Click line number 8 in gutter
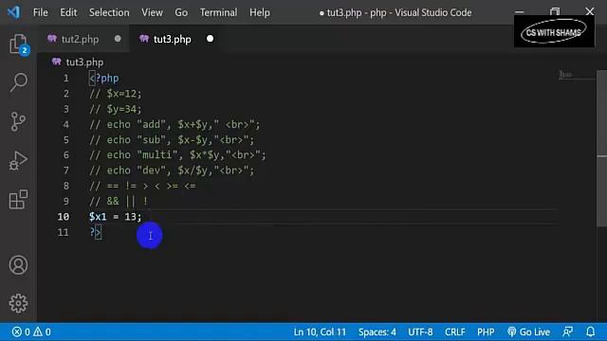The width and height of the screenshot is (607, 341). [x=66, y=186]
